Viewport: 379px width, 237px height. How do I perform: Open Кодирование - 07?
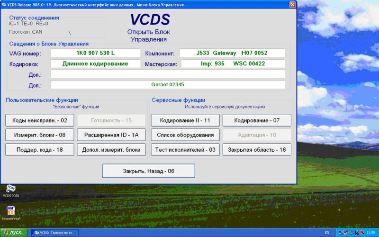257,120
